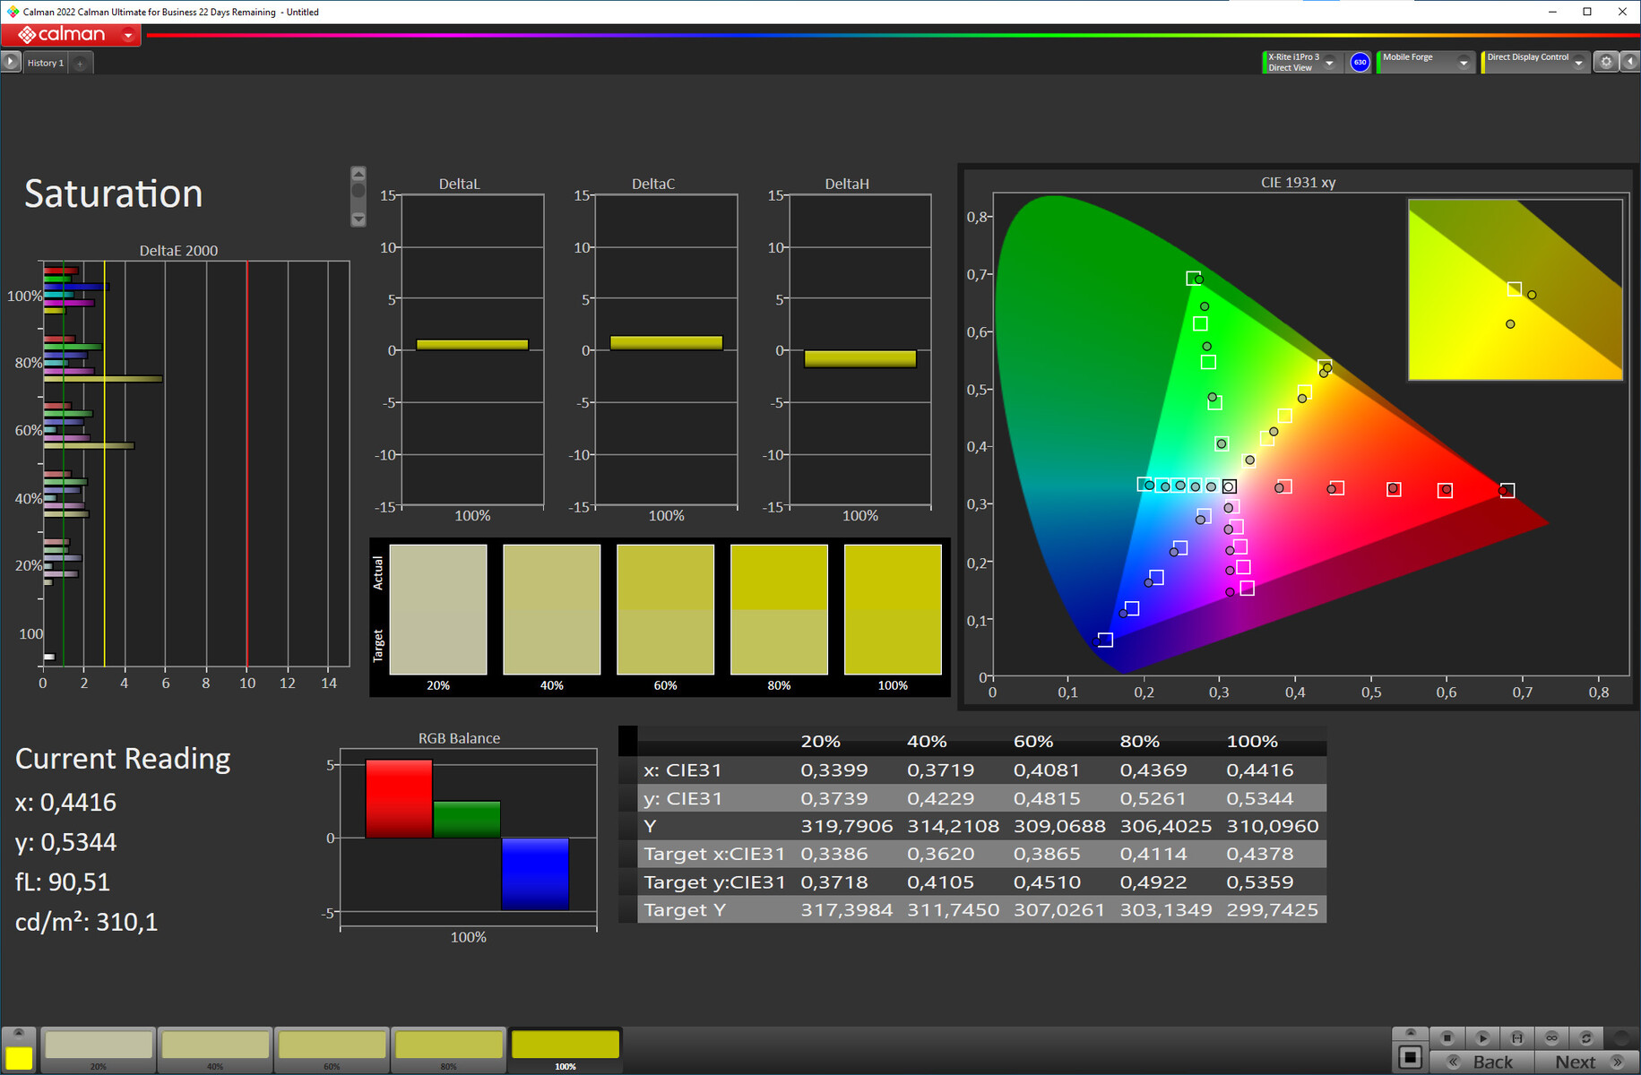Stop the measurement with the stop button
Image resolution: width=1641 pixels, height=1075 pixels.
pos(1447,1037)
